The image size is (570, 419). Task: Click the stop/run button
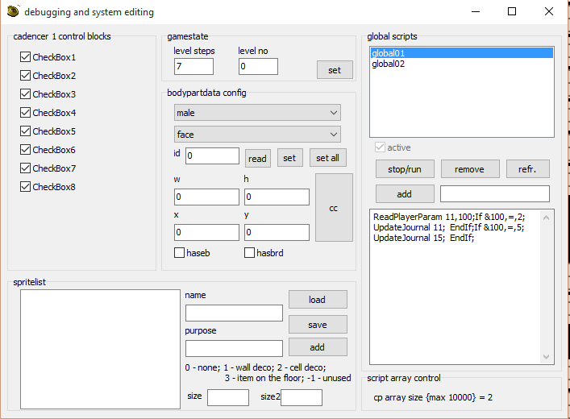405,169
